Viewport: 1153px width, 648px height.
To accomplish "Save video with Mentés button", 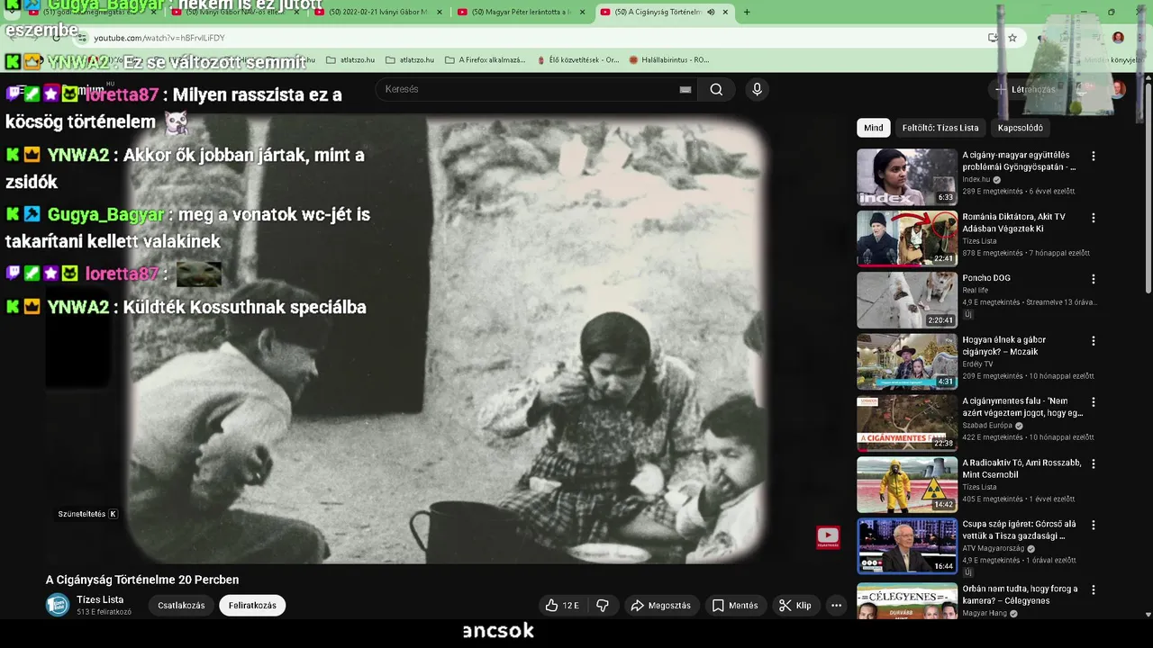I will 735,606.
